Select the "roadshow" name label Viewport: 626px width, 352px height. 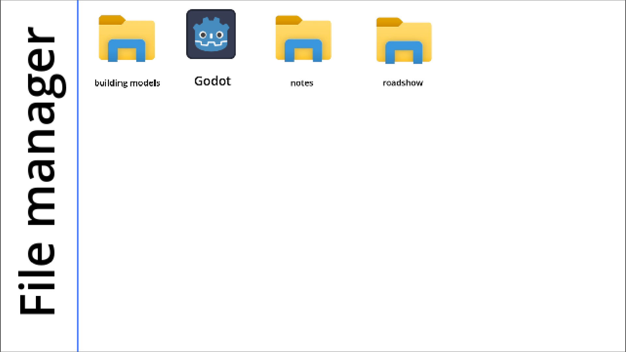(403, 83)
